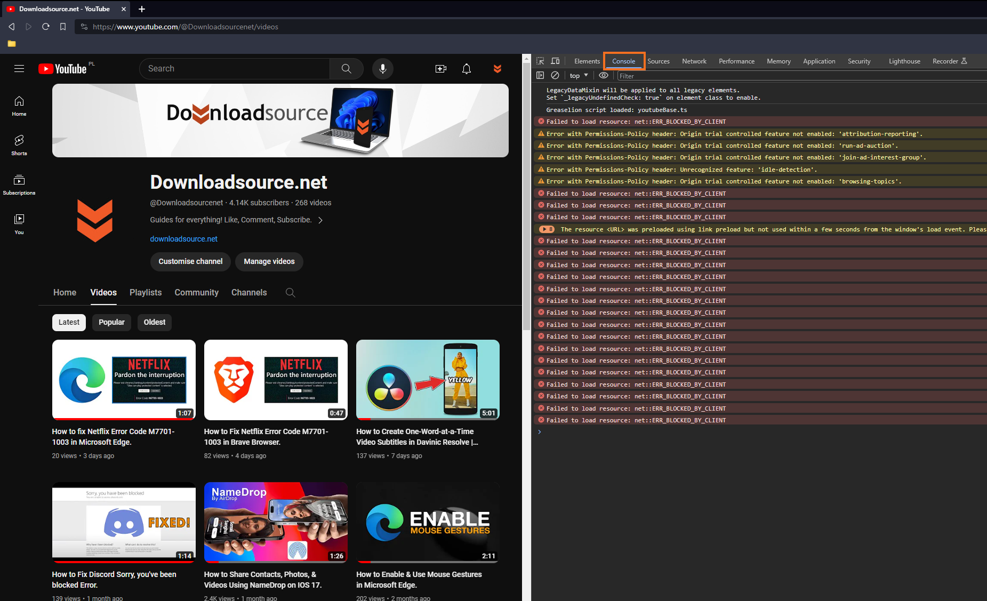Open the You section in sidebar
This screenshot has height=601, width=987.
click(x=19, y=225)
